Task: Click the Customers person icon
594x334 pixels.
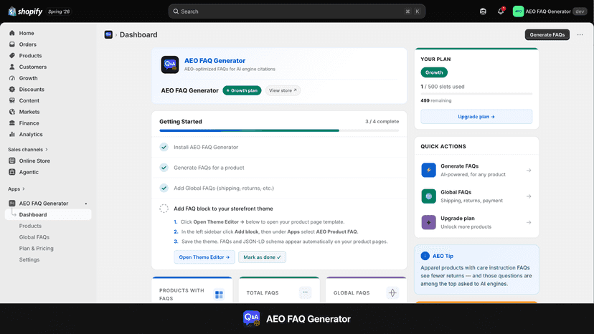Action: (x=12, y=67)
